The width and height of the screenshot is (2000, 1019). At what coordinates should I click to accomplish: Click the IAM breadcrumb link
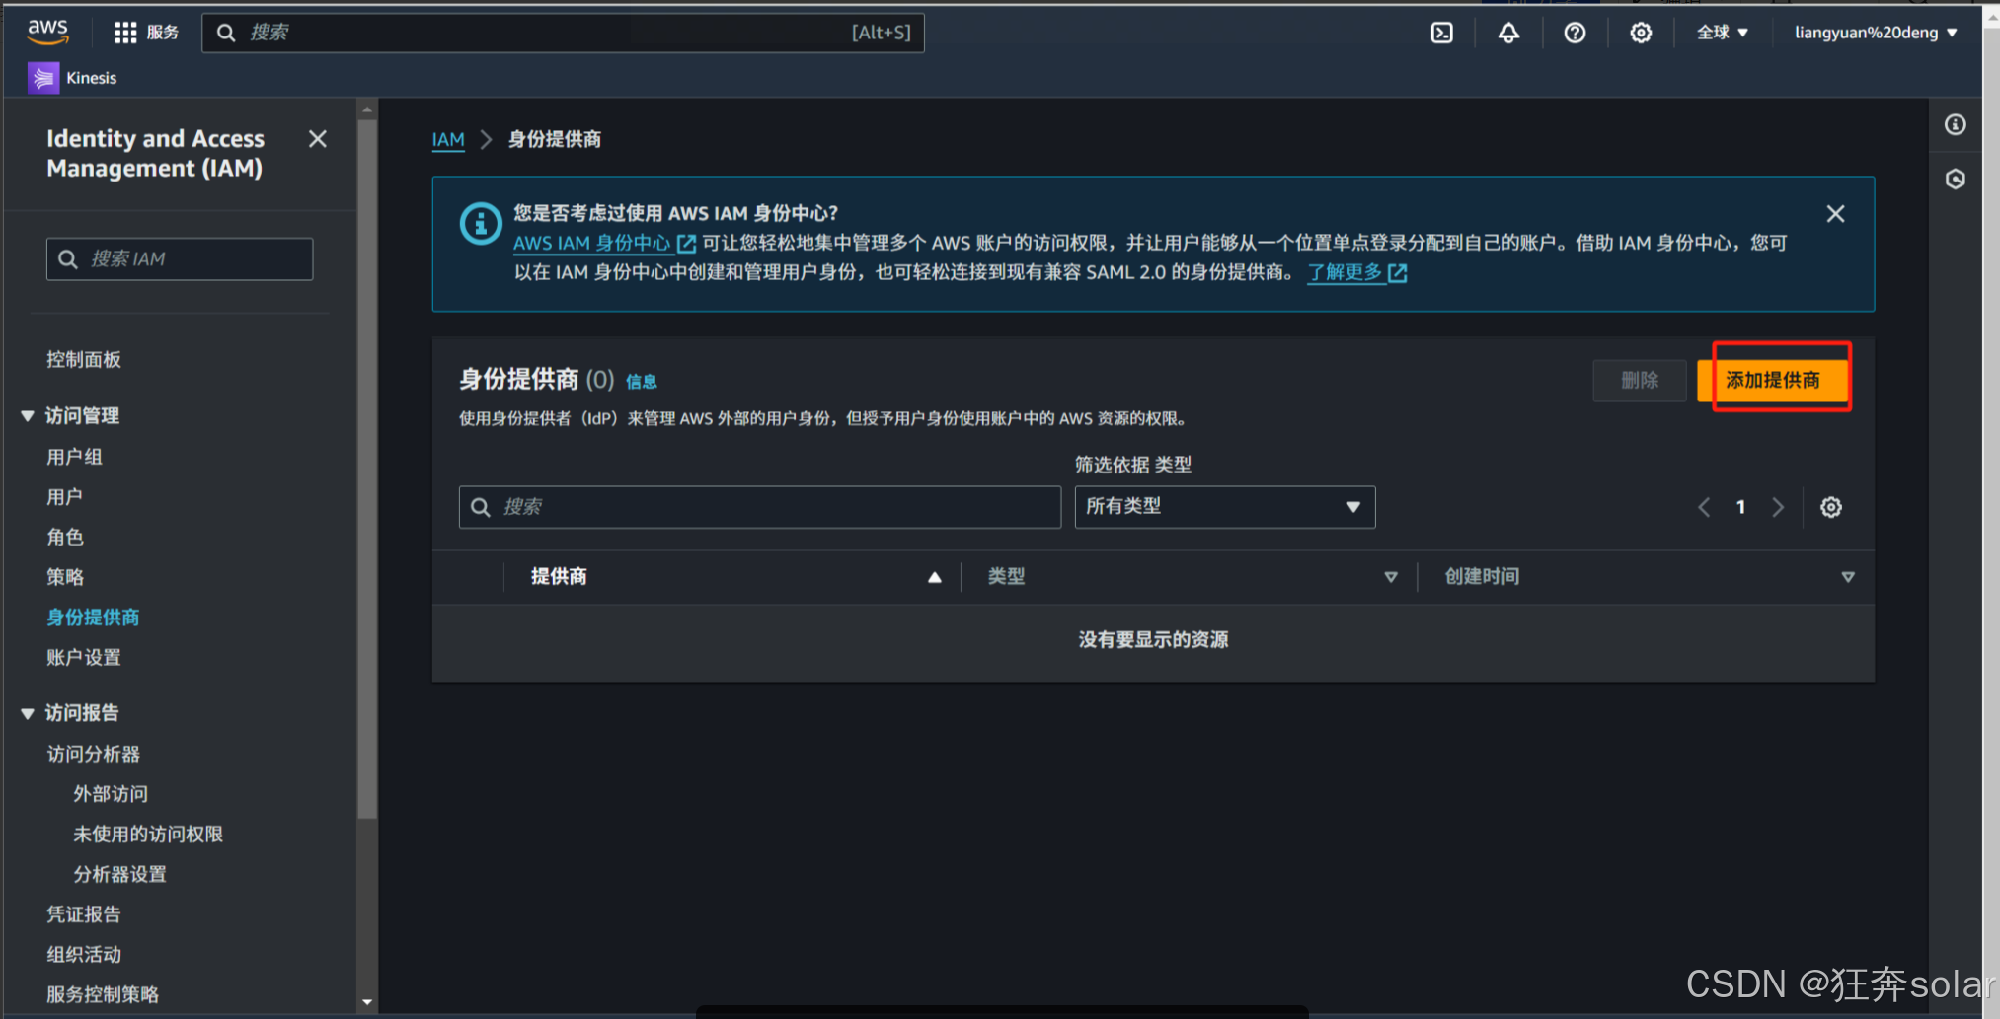click(x=447, y=139)
